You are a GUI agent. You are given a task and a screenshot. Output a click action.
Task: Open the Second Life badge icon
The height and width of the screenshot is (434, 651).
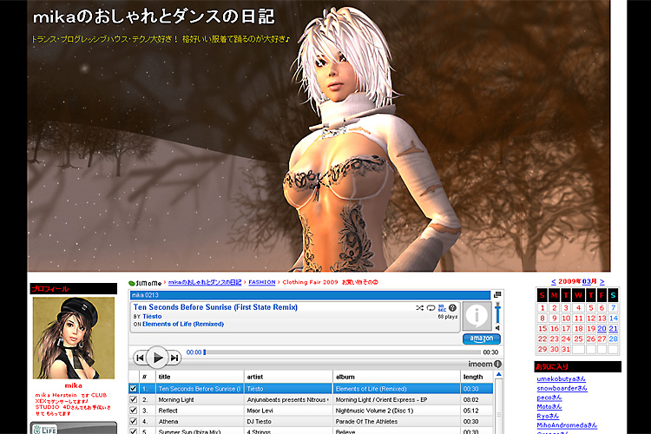coord(45,429)
